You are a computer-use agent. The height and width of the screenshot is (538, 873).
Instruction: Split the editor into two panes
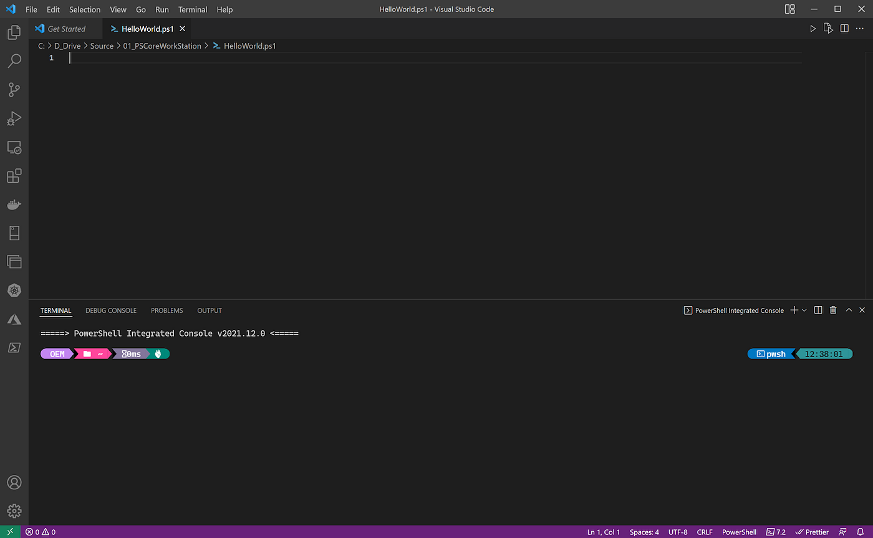pyautogui.click(x=844, y=28)
